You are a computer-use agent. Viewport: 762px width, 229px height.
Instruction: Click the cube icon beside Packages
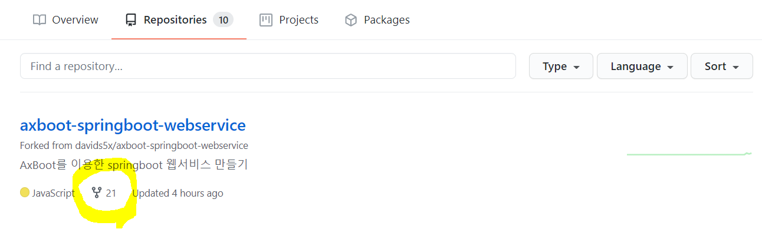pyautogui.click(x=351, y=20)
